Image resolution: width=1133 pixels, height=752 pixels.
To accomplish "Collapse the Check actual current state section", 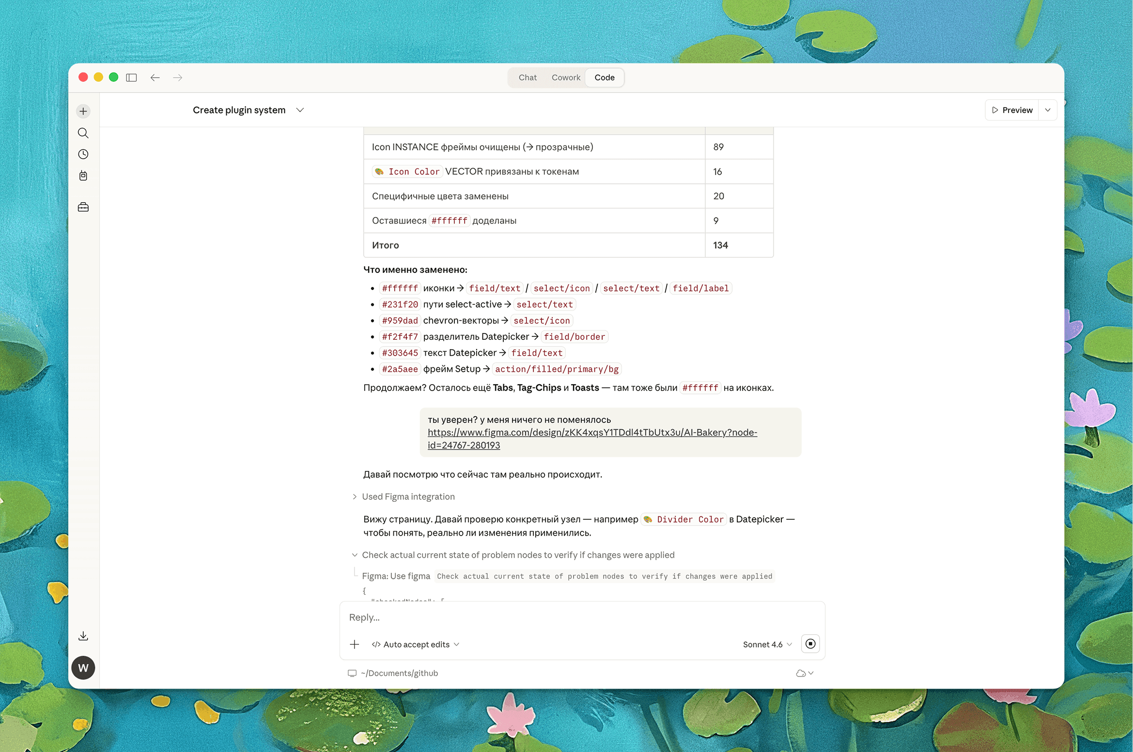I will (517, 555).
